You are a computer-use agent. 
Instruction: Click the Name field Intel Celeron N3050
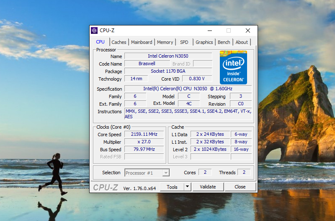[168, 56]
